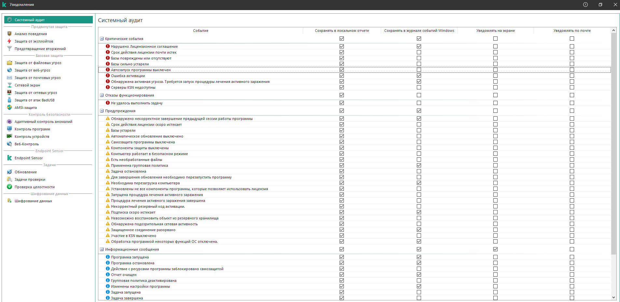Select the Задача остановлена event row
Image resolution: width=620 pixels, height=302 pixels.
point(354,171)
